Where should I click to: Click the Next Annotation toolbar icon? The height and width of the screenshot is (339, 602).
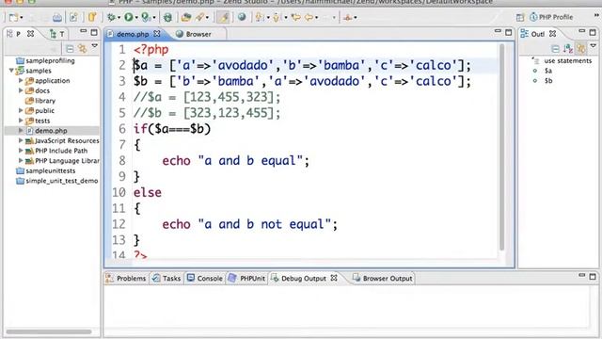pyautogui.click(x=260, y=17)
